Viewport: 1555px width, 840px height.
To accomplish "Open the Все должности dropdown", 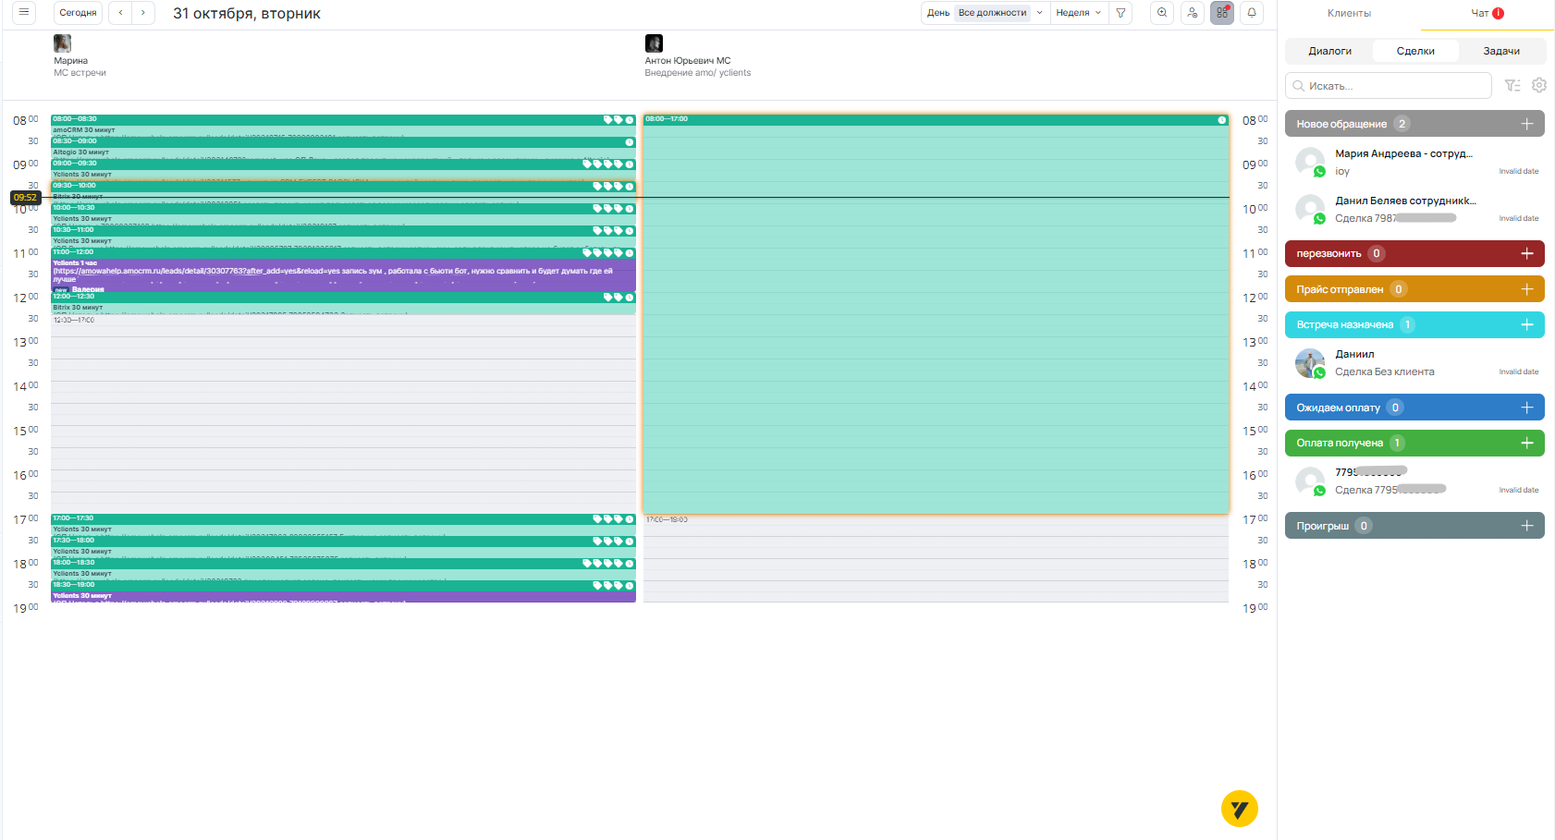I will (x=1000, y=13).
